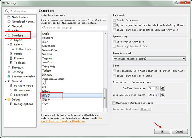This screenshot has height=138, width=192.
Task: Toggle Use internal icon theme checkbox
Action: pos(114,71)
